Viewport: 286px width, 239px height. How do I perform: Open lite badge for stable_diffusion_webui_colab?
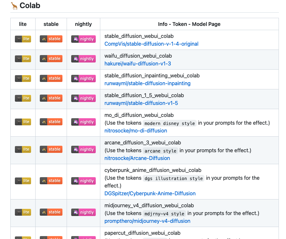point(23,39)
